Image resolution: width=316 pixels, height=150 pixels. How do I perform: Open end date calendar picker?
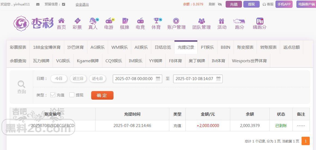coord(219,79)
